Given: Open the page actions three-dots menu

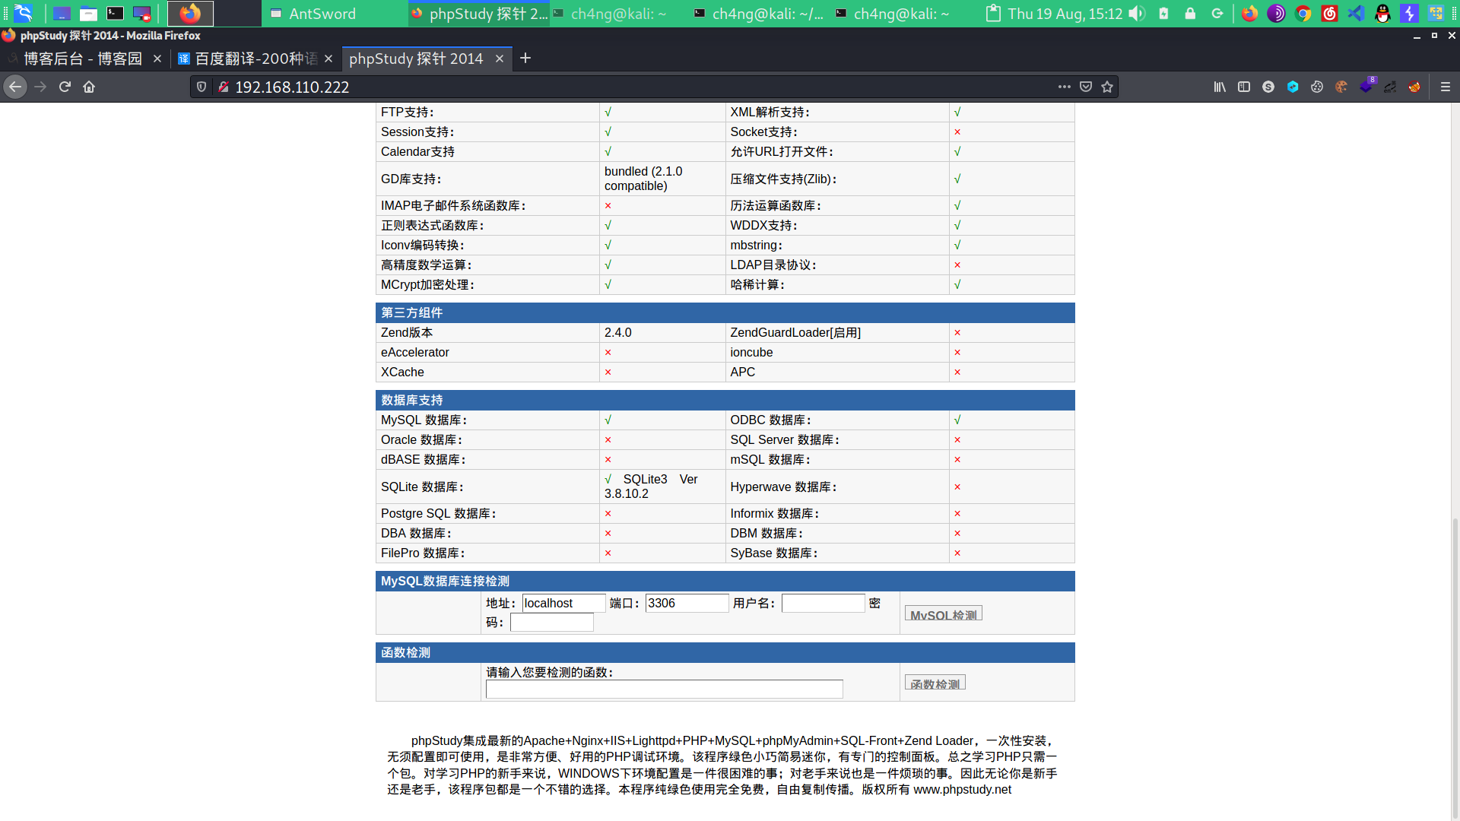Looking at the screenshot, I should click(x=1064, y=87).
